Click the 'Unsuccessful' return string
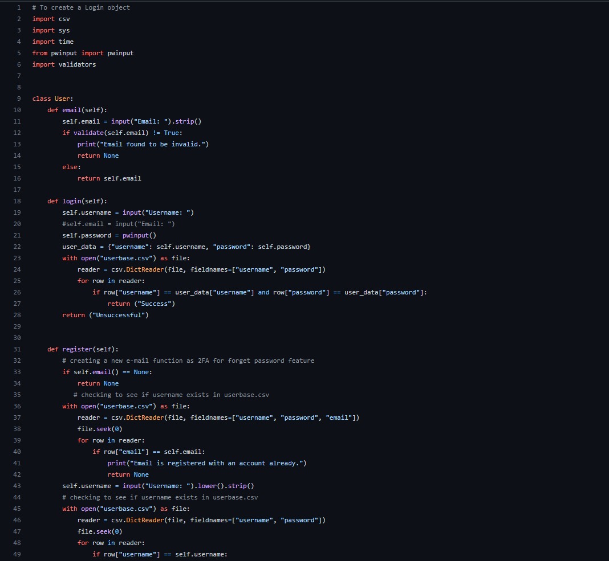The image size is (609, 561). 118,315
